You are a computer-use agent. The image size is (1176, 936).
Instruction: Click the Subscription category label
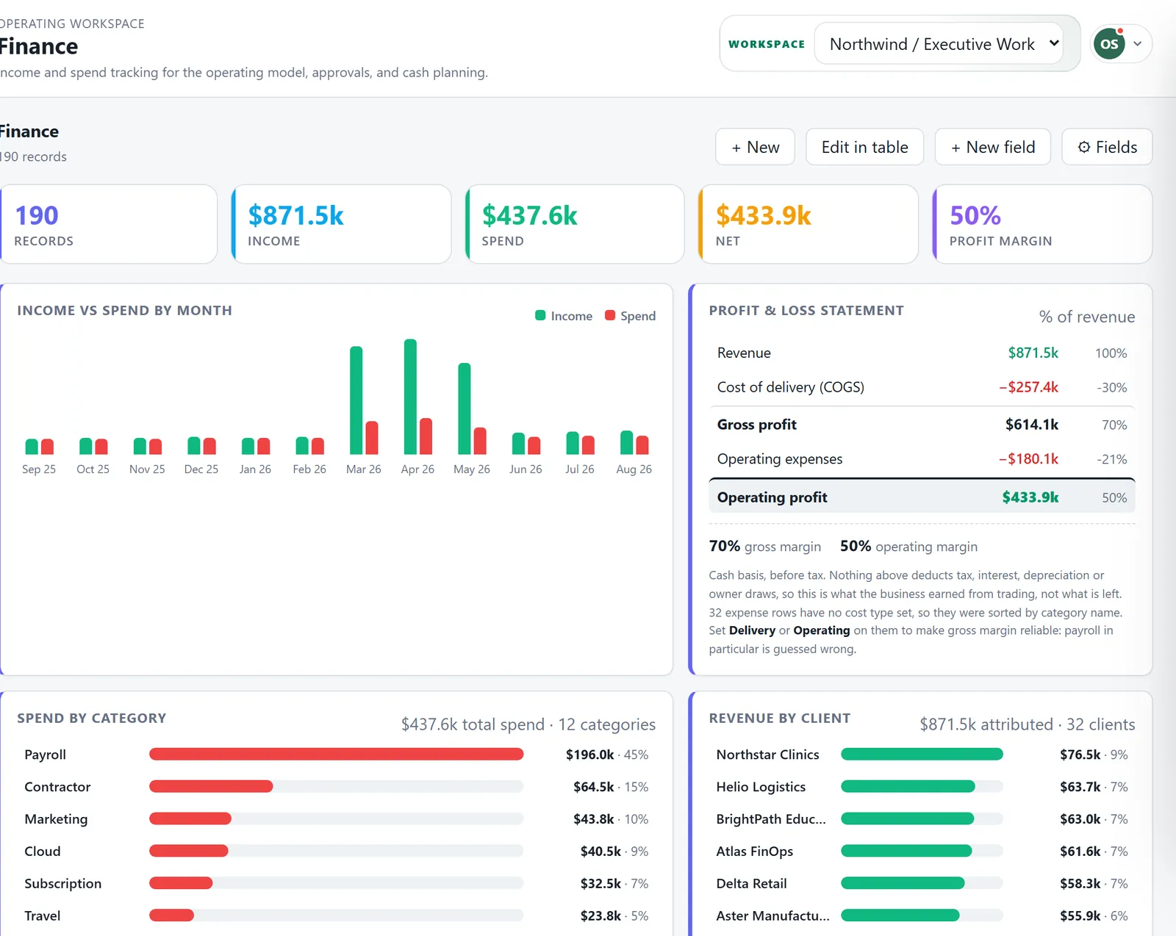[63, 884]
